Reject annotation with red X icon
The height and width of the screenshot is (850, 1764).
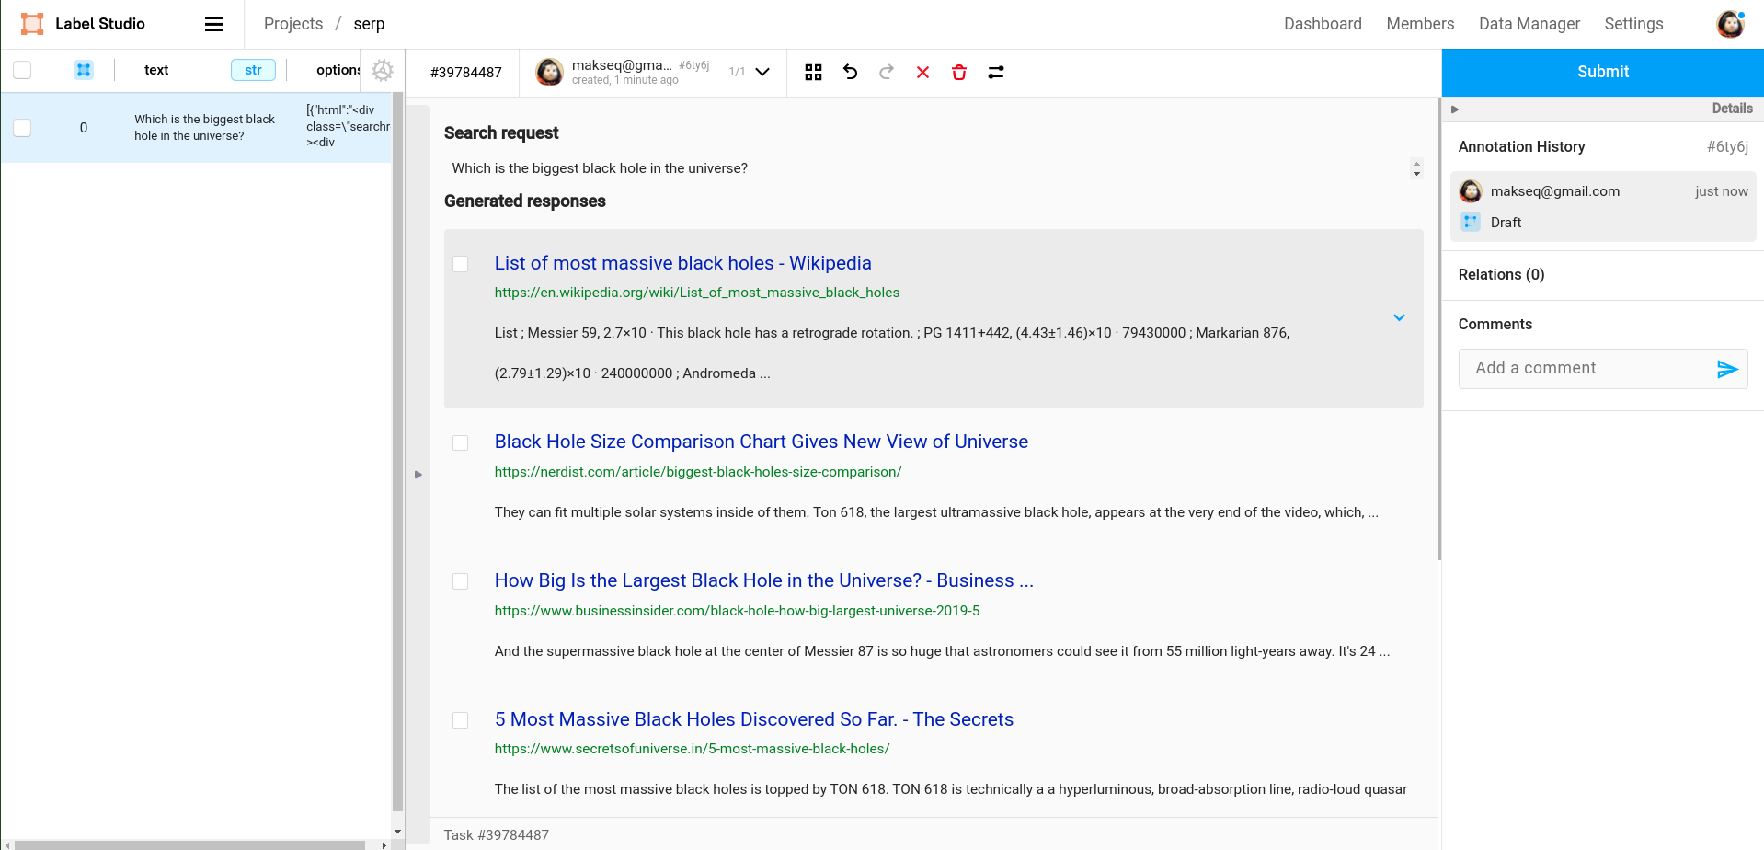(922, 72)
